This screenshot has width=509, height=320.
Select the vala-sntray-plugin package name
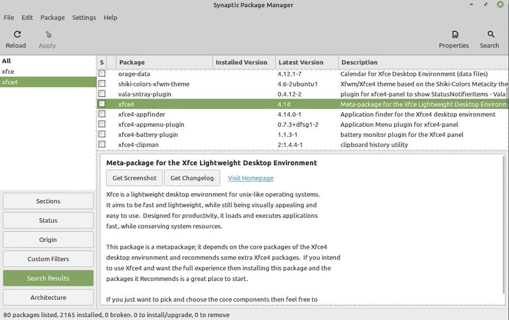coord(145,94)
